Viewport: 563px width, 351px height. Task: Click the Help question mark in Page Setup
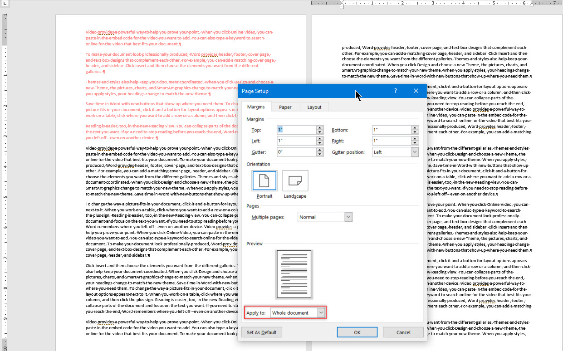tap(395, 91)
